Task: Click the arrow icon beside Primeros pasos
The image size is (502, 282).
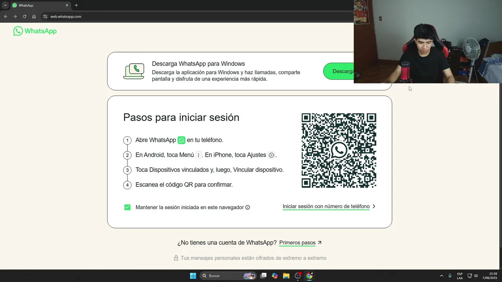Action: coord(320,243)
